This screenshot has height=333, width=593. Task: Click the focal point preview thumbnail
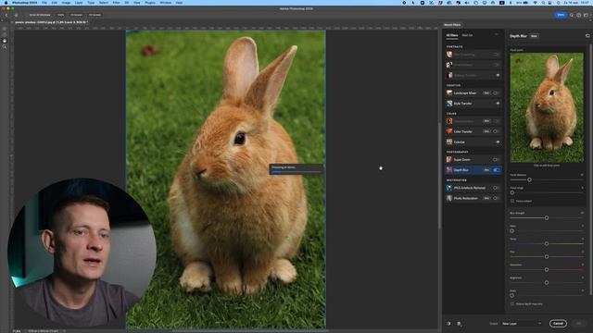[547, 107]
